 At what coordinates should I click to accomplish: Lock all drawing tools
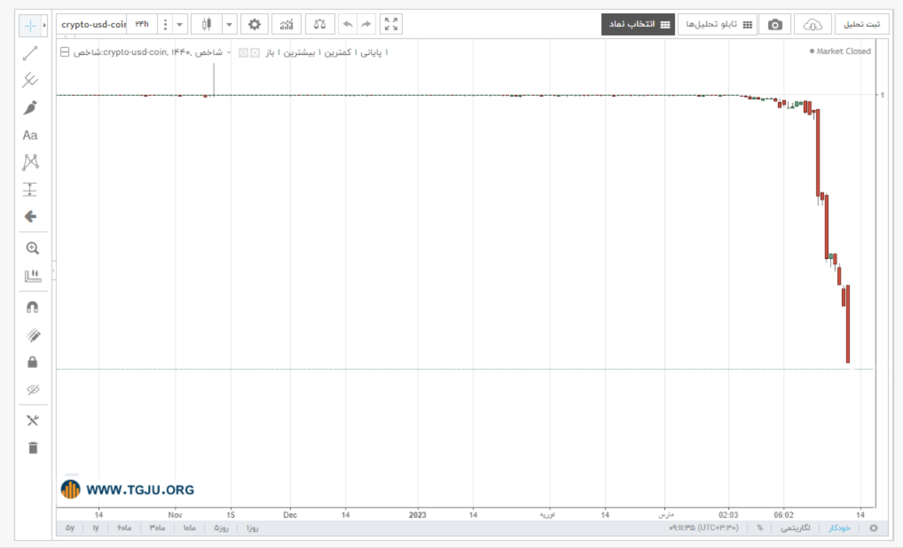(32, 362)
